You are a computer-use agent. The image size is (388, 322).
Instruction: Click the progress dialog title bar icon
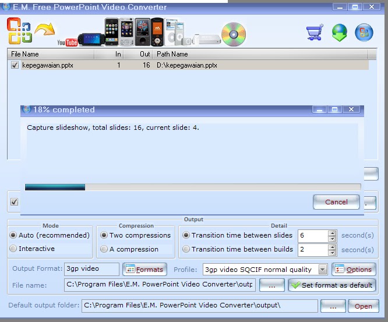[26, 109]
